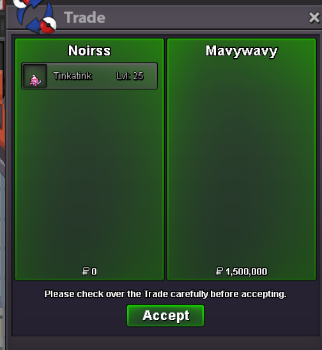Click the Pokedollar symbol beside 1,500,000
The width and height of the screenshot is (322, 350).
tap(219, 271)
